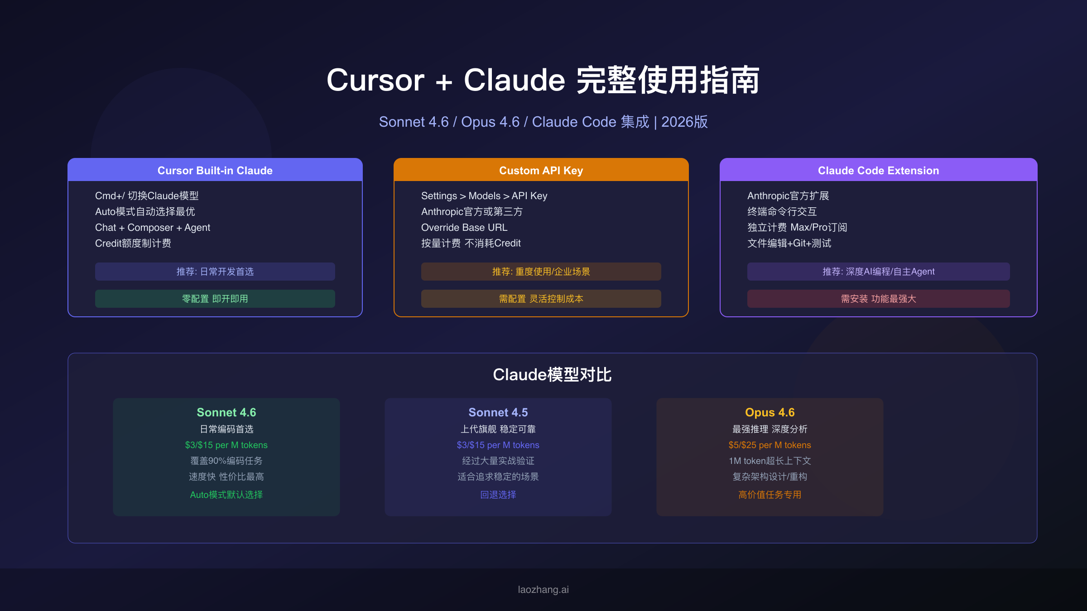
Task: Click Settings > Models > API Key text
Action: (484, 196)
